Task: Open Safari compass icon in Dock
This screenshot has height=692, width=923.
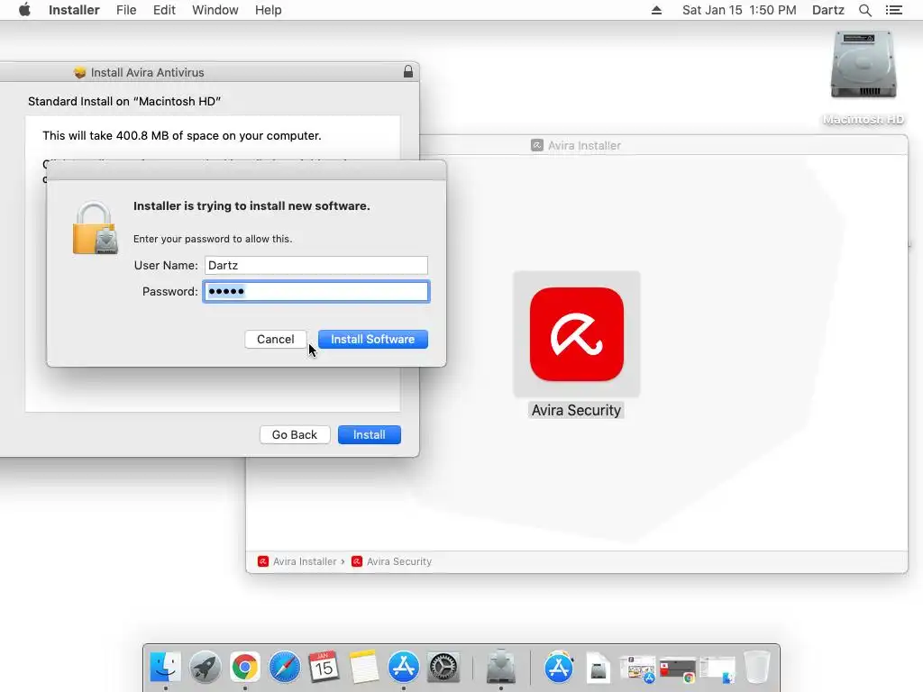Action: point(284,667)
